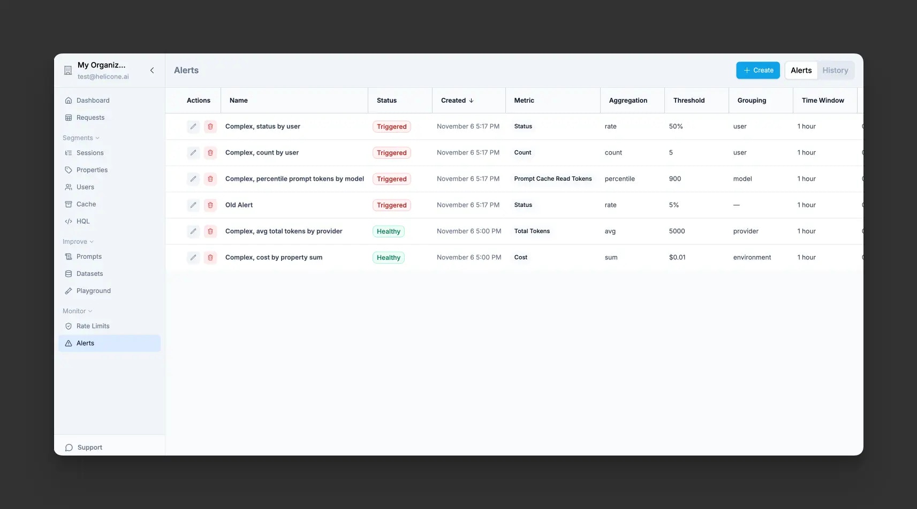Open the Users page from the sidebar
The width and height of the screenshot is (917, 509).
(x=85, y=187)
